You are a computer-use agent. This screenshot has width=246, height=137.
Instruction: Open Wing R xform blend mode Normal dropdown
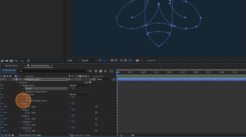(80, 85)
